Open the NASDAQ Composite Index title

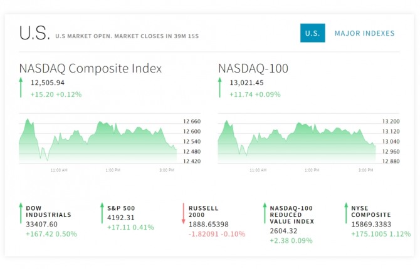pyautogui.click(x=90, y=68)
